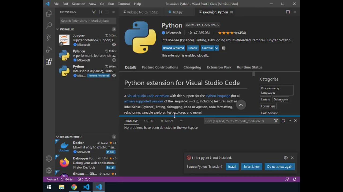Open the Manage gear in activity bar

pyautogui.click(x=49, y=170)
